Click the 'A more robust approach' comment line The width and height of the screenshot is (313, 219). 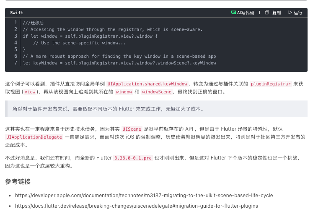pyautogui.click(x=119, y=56)
